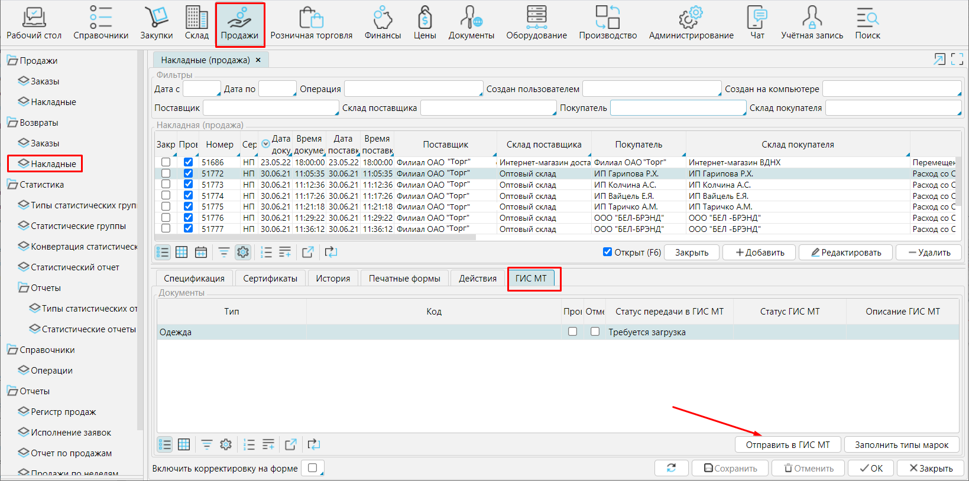The image size is (969, 481).
Task: Switch to the Спецификация tab
Action: click(194, 279)
